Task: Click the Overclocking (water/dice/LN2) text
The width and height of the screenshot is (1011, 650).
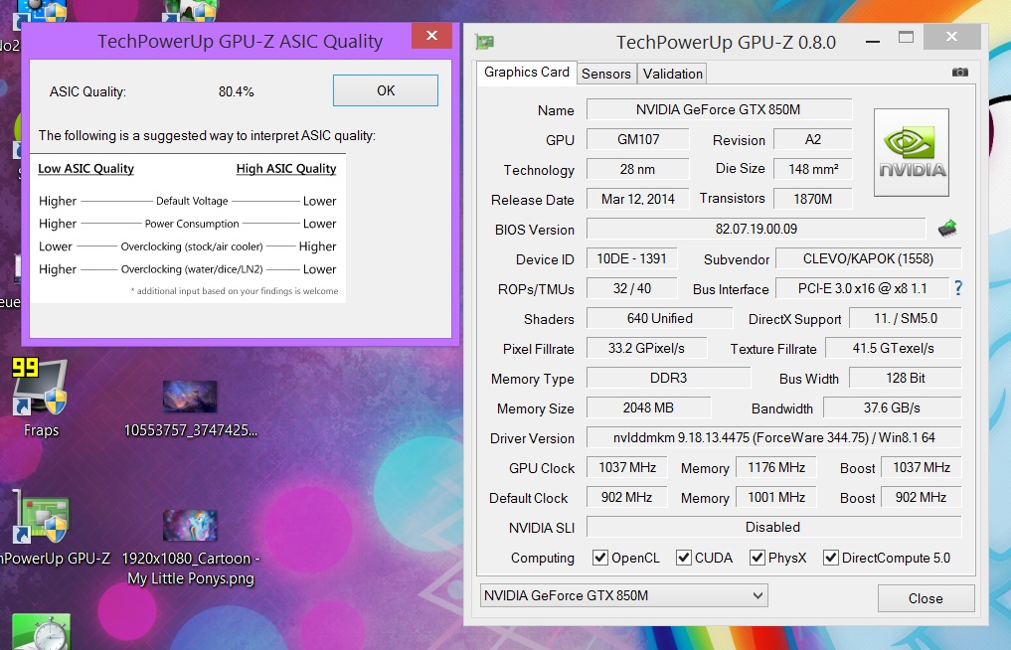Action: coord(192,269)
